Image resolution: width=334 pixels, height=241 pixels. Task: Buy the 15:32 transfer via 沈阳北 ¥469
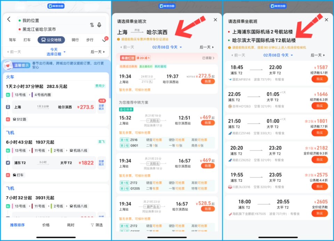click(208, 123)
